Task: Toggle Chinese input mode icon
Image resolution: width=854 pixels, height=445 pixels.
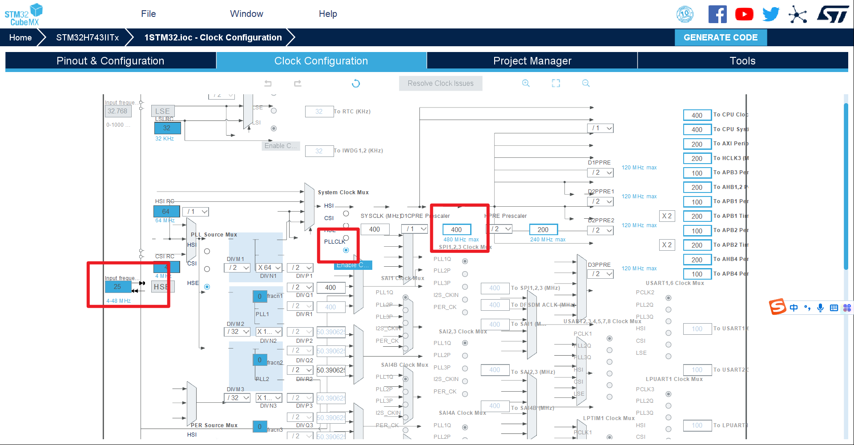Action: [794, 308]
